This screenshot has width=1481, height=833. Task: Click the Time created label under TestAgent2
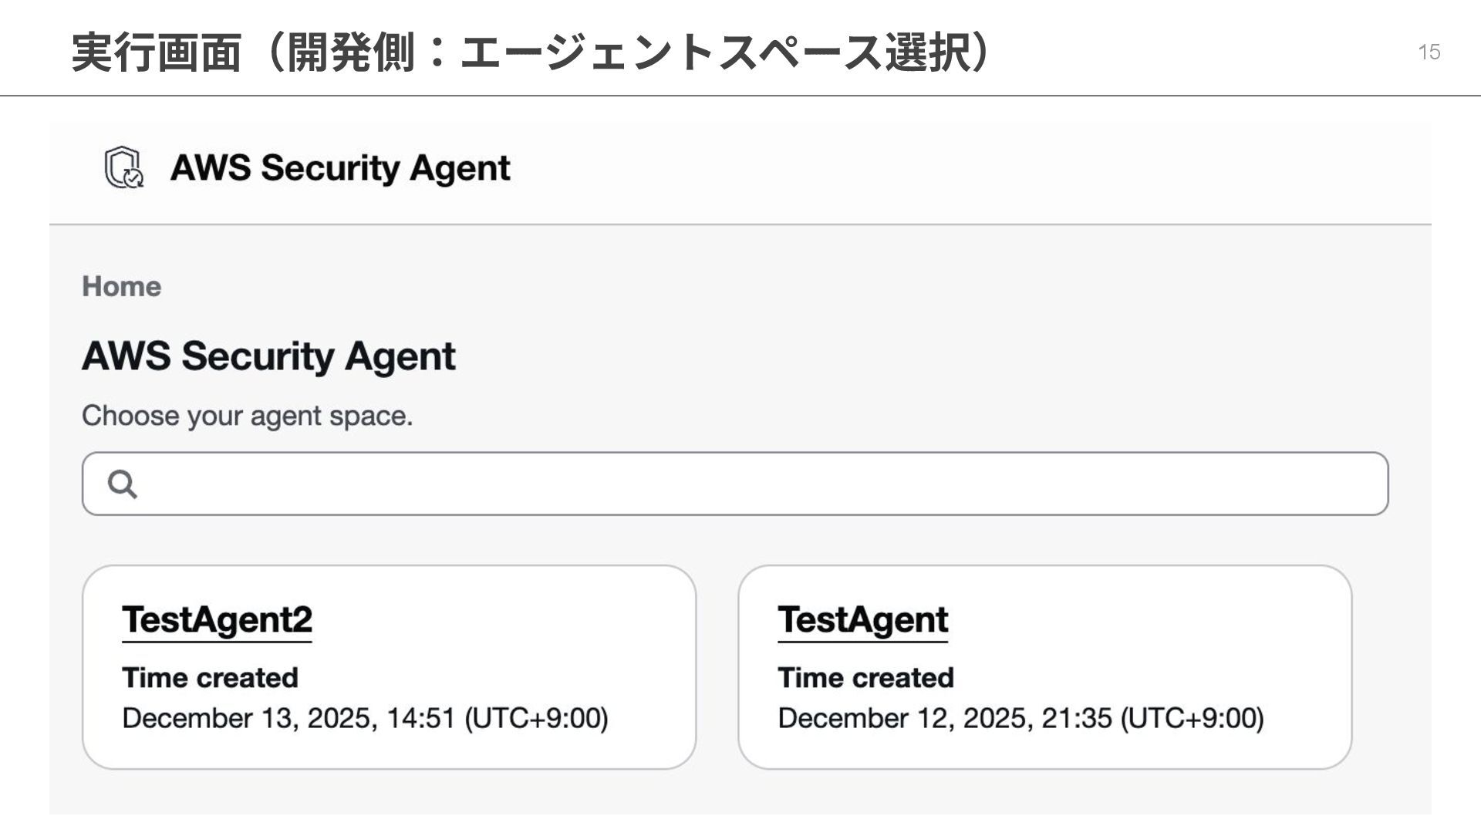[x=210, y=678]
